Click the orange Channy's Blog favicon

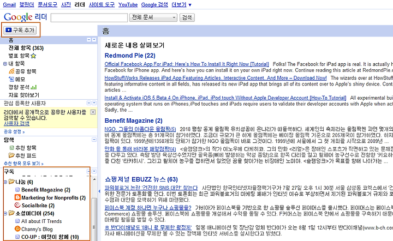pos(17,229)
